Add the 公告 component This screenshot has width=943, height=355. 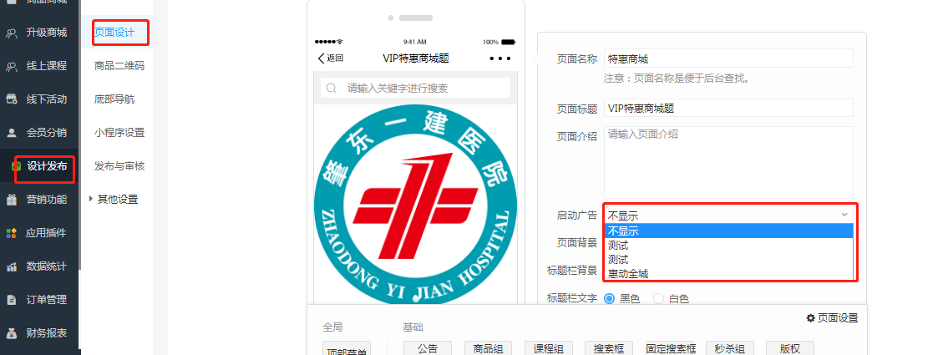coord(427,347)
